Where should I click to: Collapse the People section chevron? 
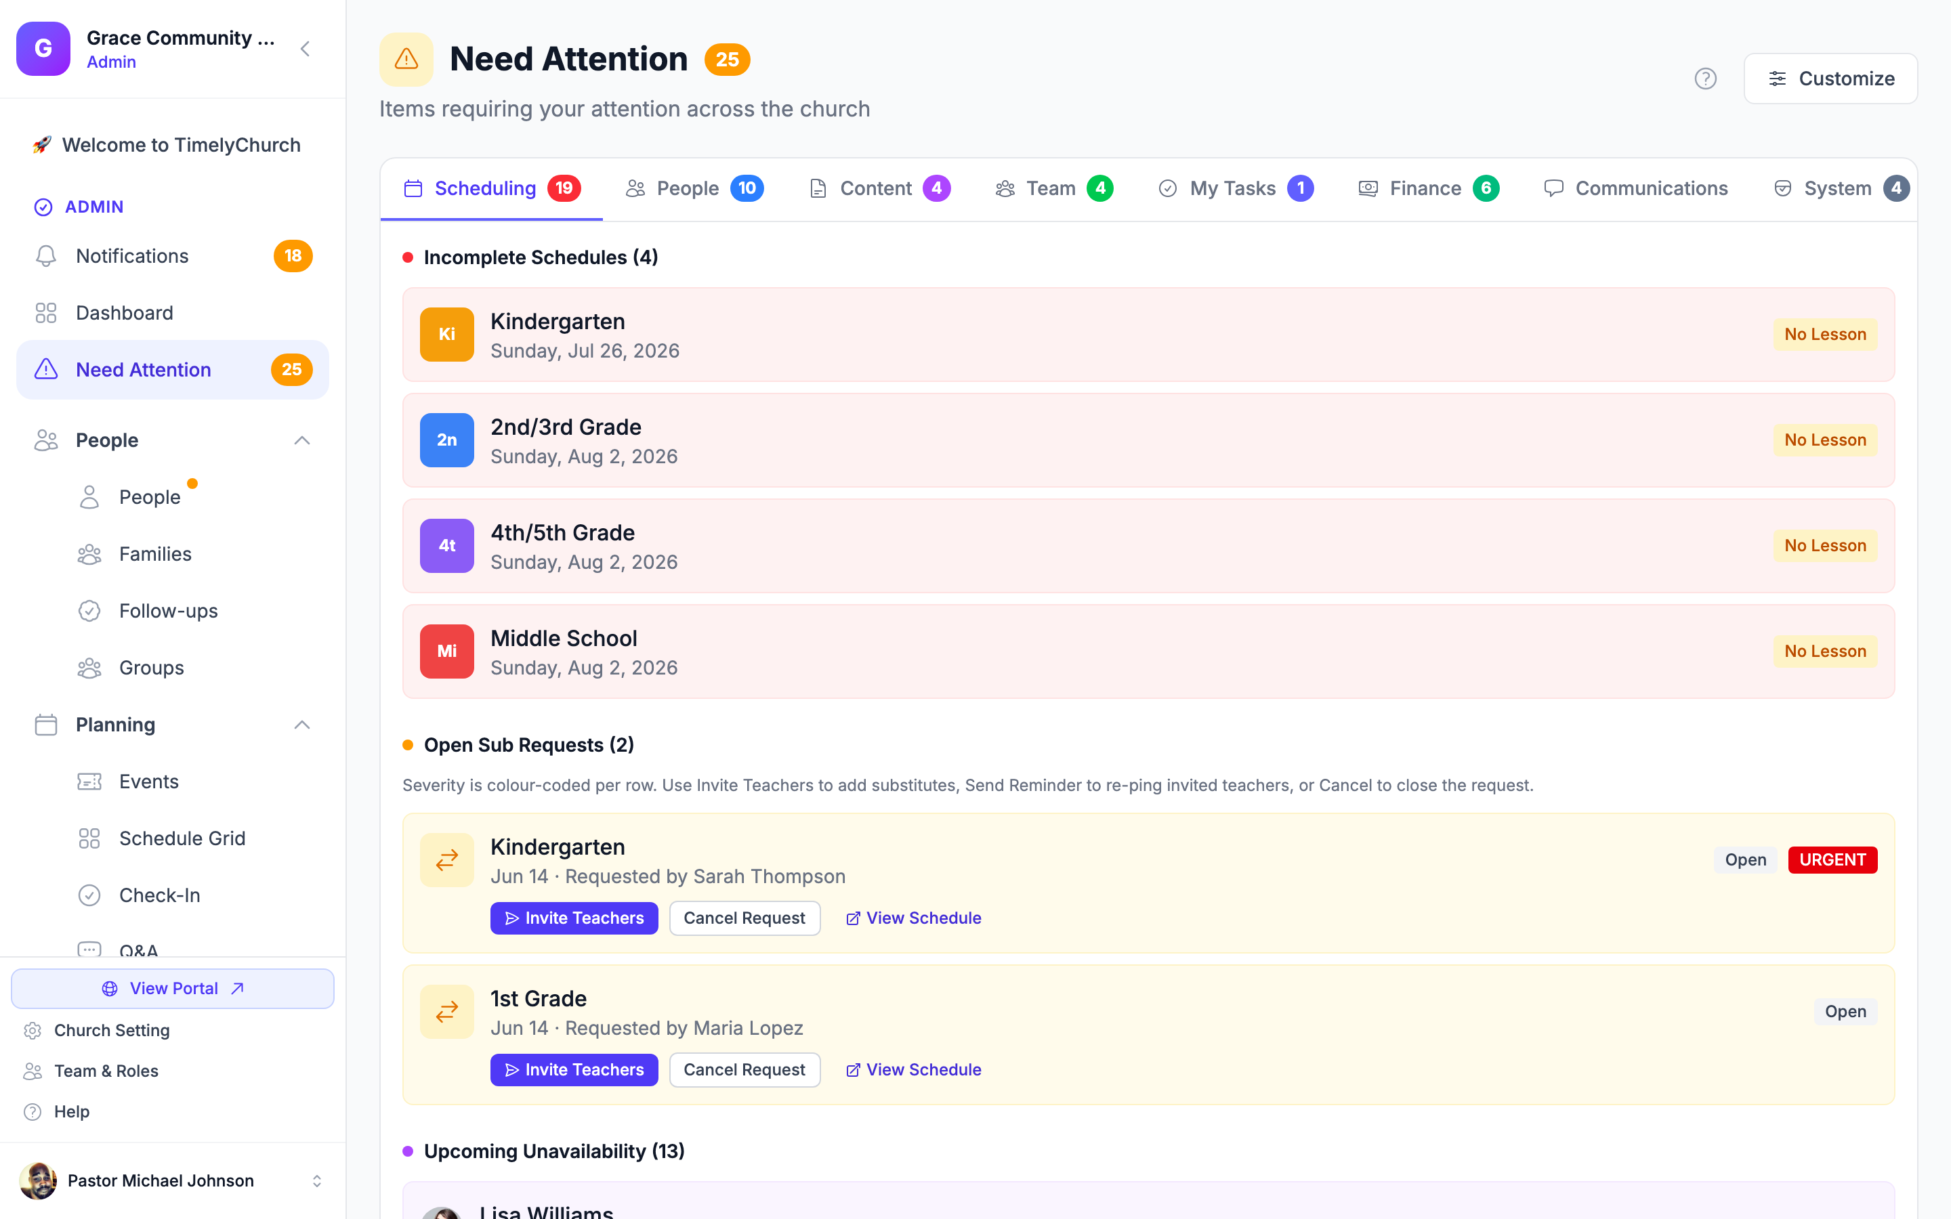[x=301, y=440]
